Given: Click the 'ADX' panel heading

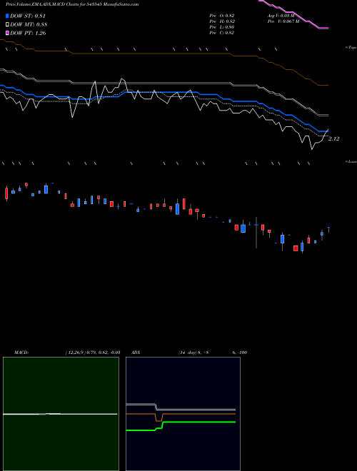Looking at the screenshot, I should (x=136, y=353).
